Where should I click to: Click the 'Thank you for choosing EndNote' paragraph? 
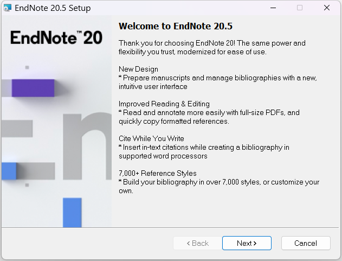(212, 47)
